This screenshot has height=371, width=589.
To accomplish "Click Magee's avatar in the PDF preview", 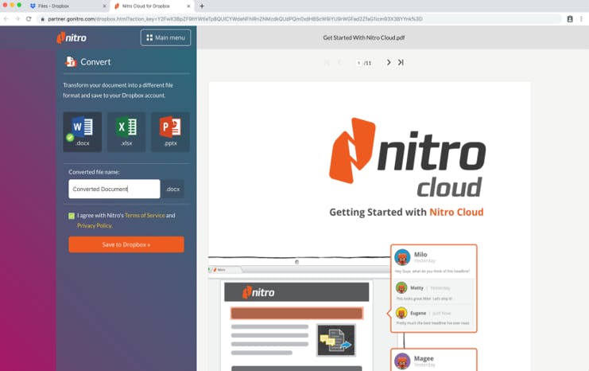I will [402, 361].
